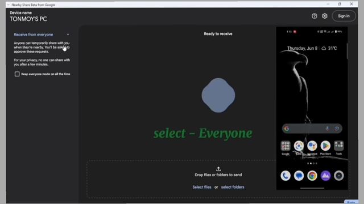The height and width of the screenshot is (204, 364).
Task: Open the purple Gallery app in phone dock
Action: (325, 176)
